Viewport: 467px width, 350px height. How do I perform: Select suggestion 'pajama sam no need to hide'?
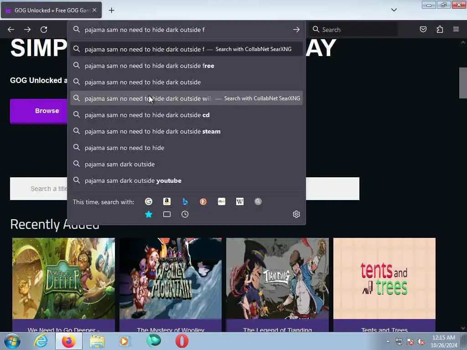pos(187,148)
